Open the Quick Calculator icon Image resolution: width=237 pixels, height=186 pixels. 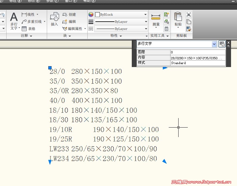coord(166,29)
